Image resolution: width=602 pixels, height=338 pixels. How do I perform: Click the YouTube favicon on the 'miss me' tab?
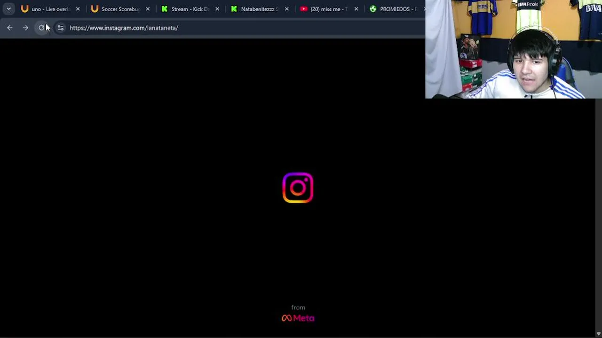tap(303, 9)
